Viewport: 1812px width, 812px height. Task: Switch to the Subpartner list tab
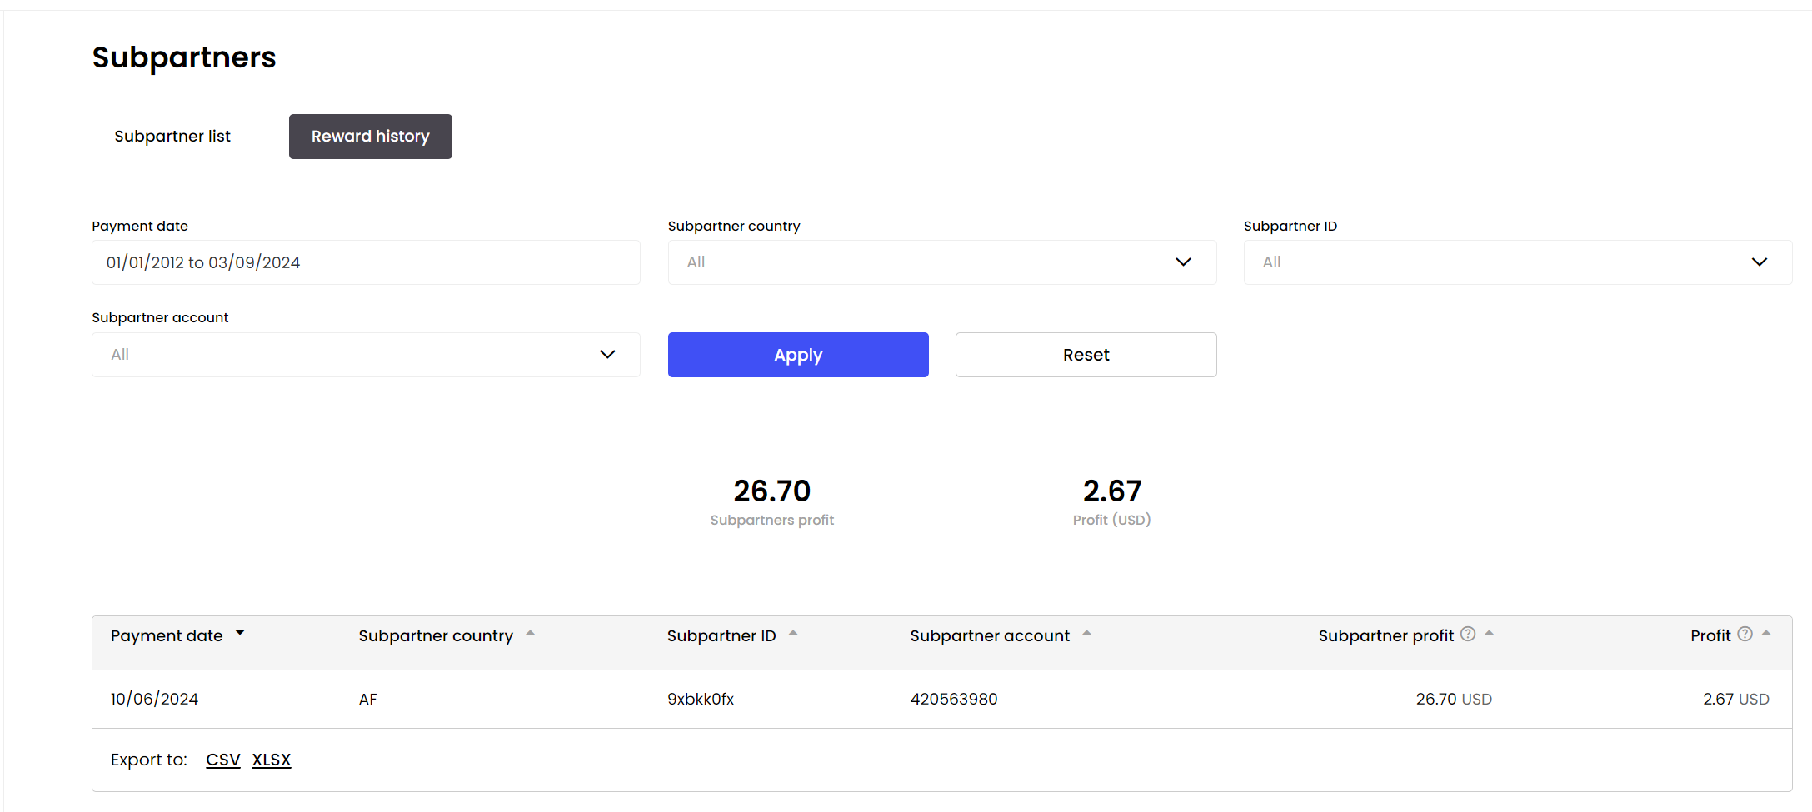tap(172, 137)
